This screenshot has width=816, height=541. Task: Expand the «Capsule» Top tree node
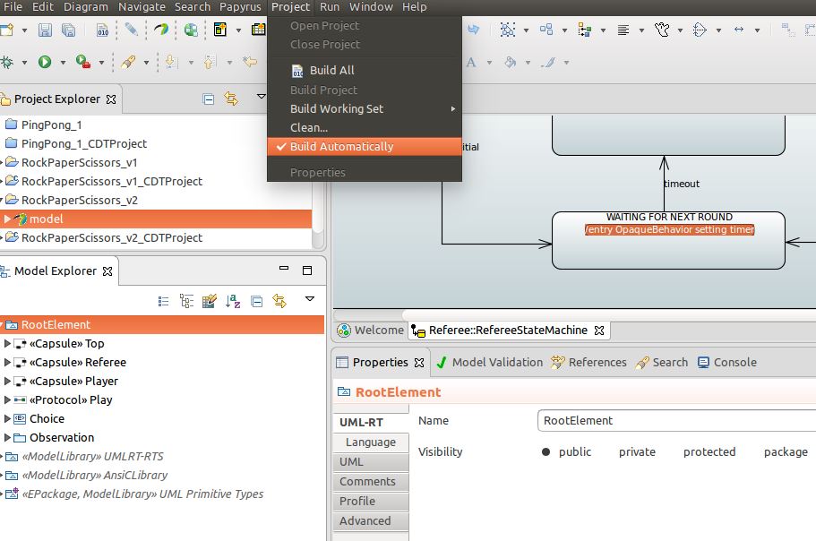[7, 343]
